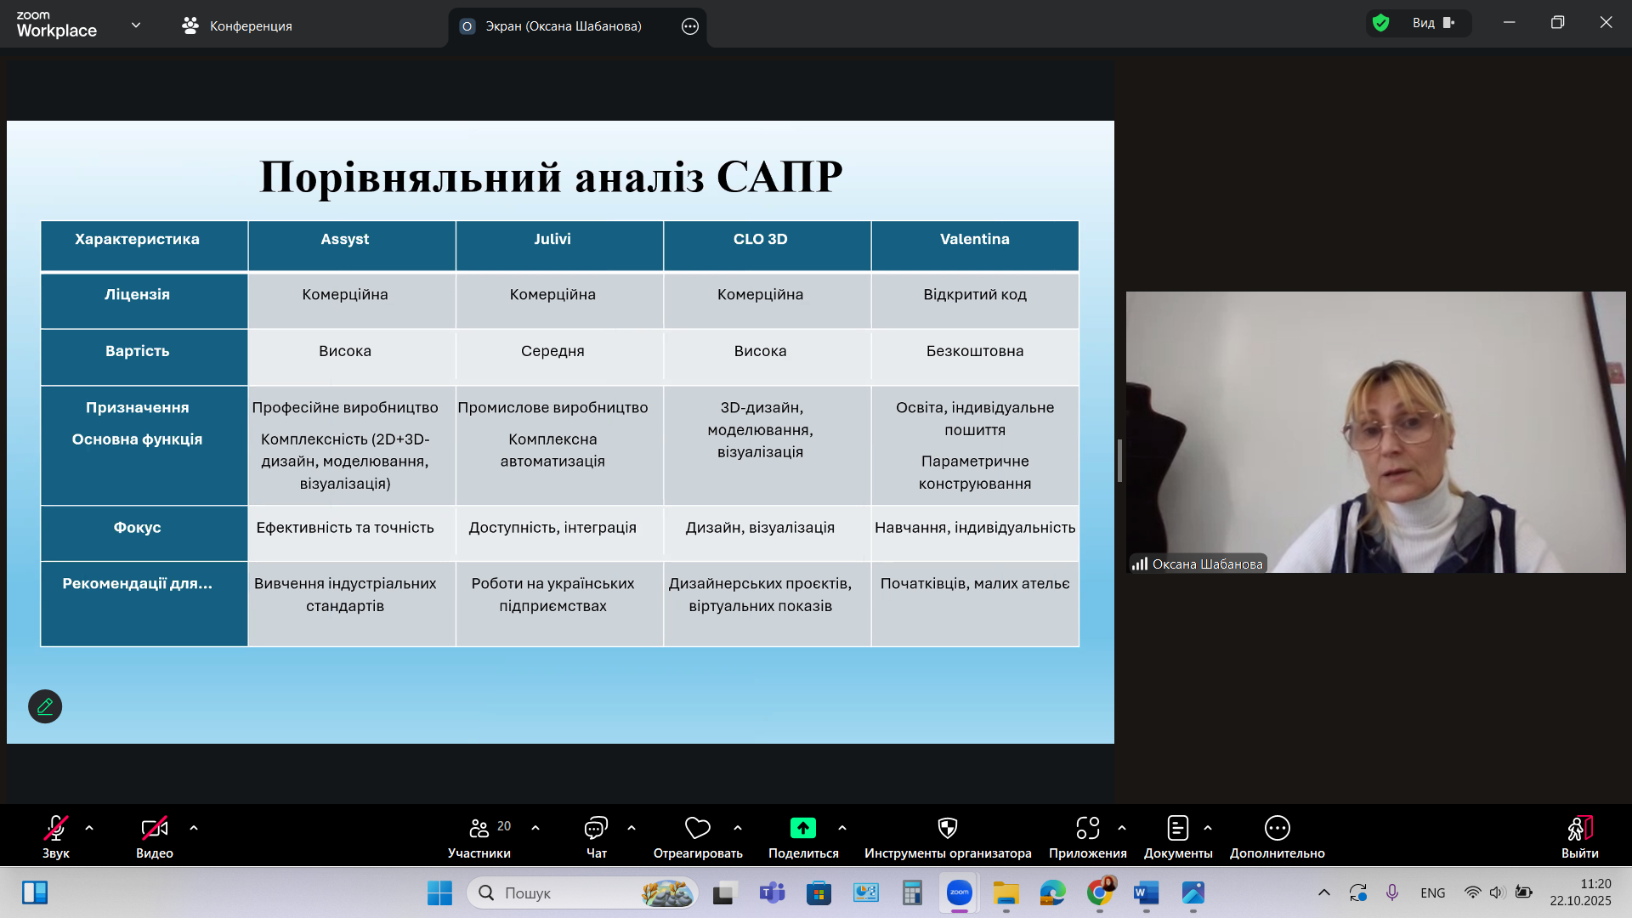Image resolution: width=1632 pixels, height=918 pixels.
Task: Open Отреагировать reactions heart icon
Action: point(698,836)
